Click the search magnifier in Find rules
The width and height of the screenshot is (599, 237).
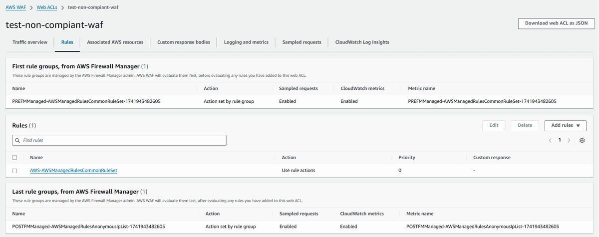tap(18, 140)
